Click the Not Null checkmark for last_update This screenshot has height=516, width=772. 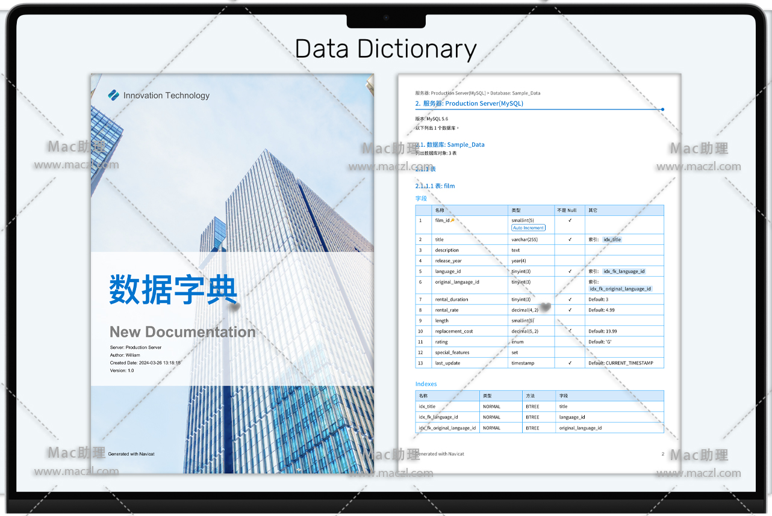click(x=570, y=363)
